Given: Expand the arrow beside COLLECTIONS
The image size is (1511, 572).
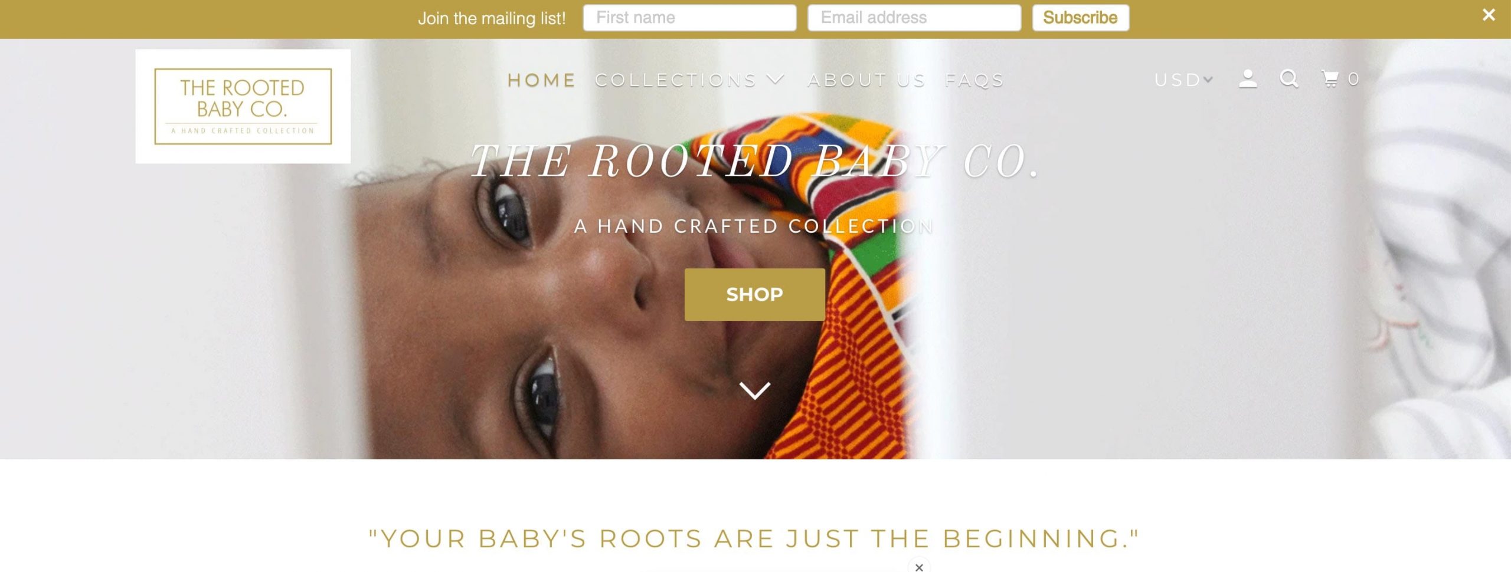Looking at the screenshot, I should 776,79.
